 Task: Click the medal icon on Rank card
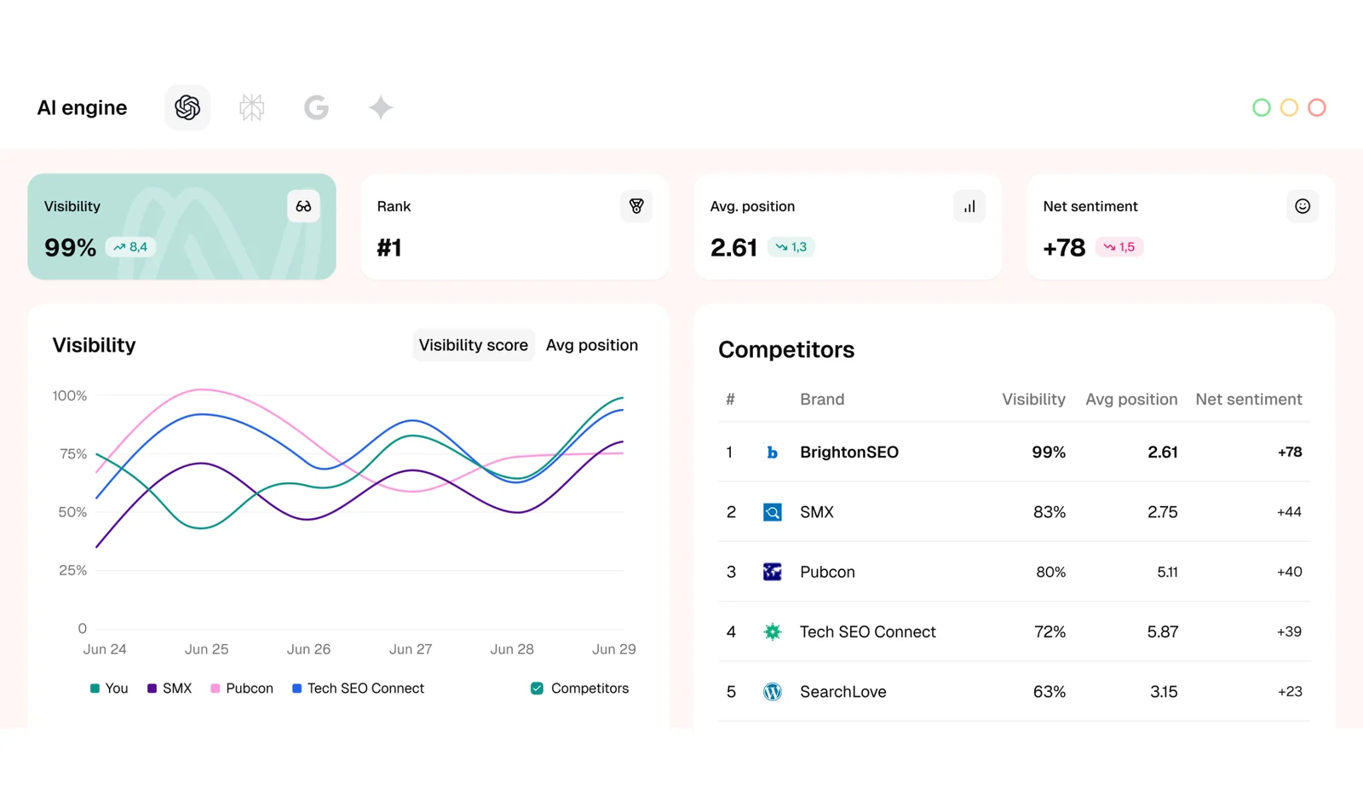coord(636,206)
